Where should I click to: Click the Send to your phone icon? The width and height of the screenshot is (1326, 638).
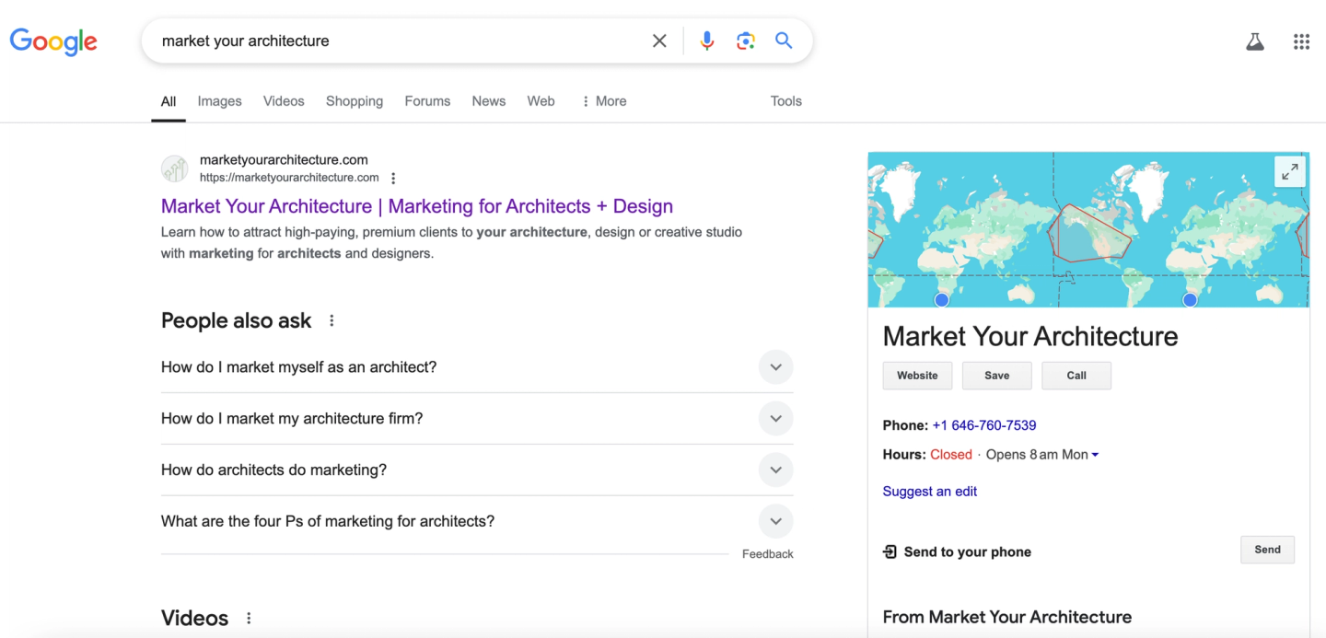[890, 551]
